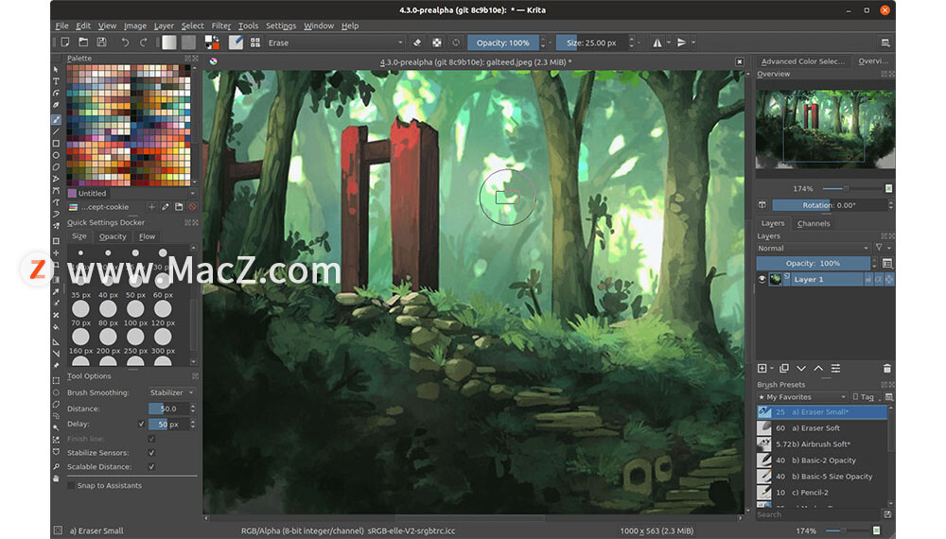946x539 pixels.
Task: Uncheck Stabilize Sensors
Action: (151, 452)
